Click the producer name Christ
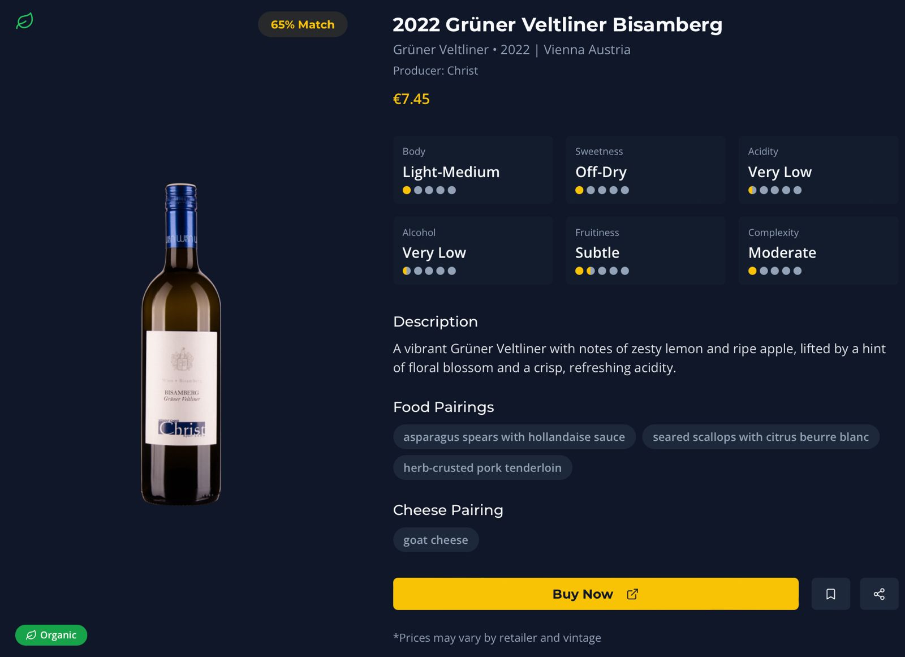Image resolution: width=905 pixels, height=657 pixels. [x=463, y=70]
